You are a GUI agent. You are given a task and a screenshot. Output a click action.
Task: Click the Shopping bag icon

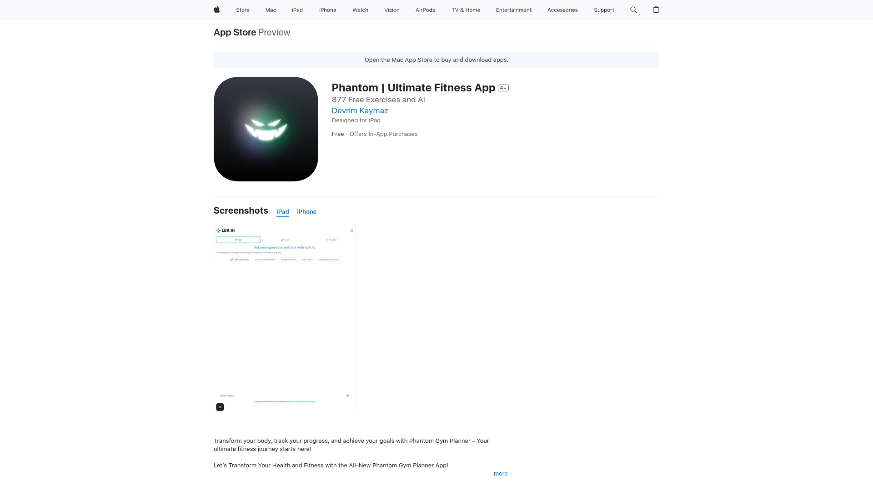coord(656,10)
